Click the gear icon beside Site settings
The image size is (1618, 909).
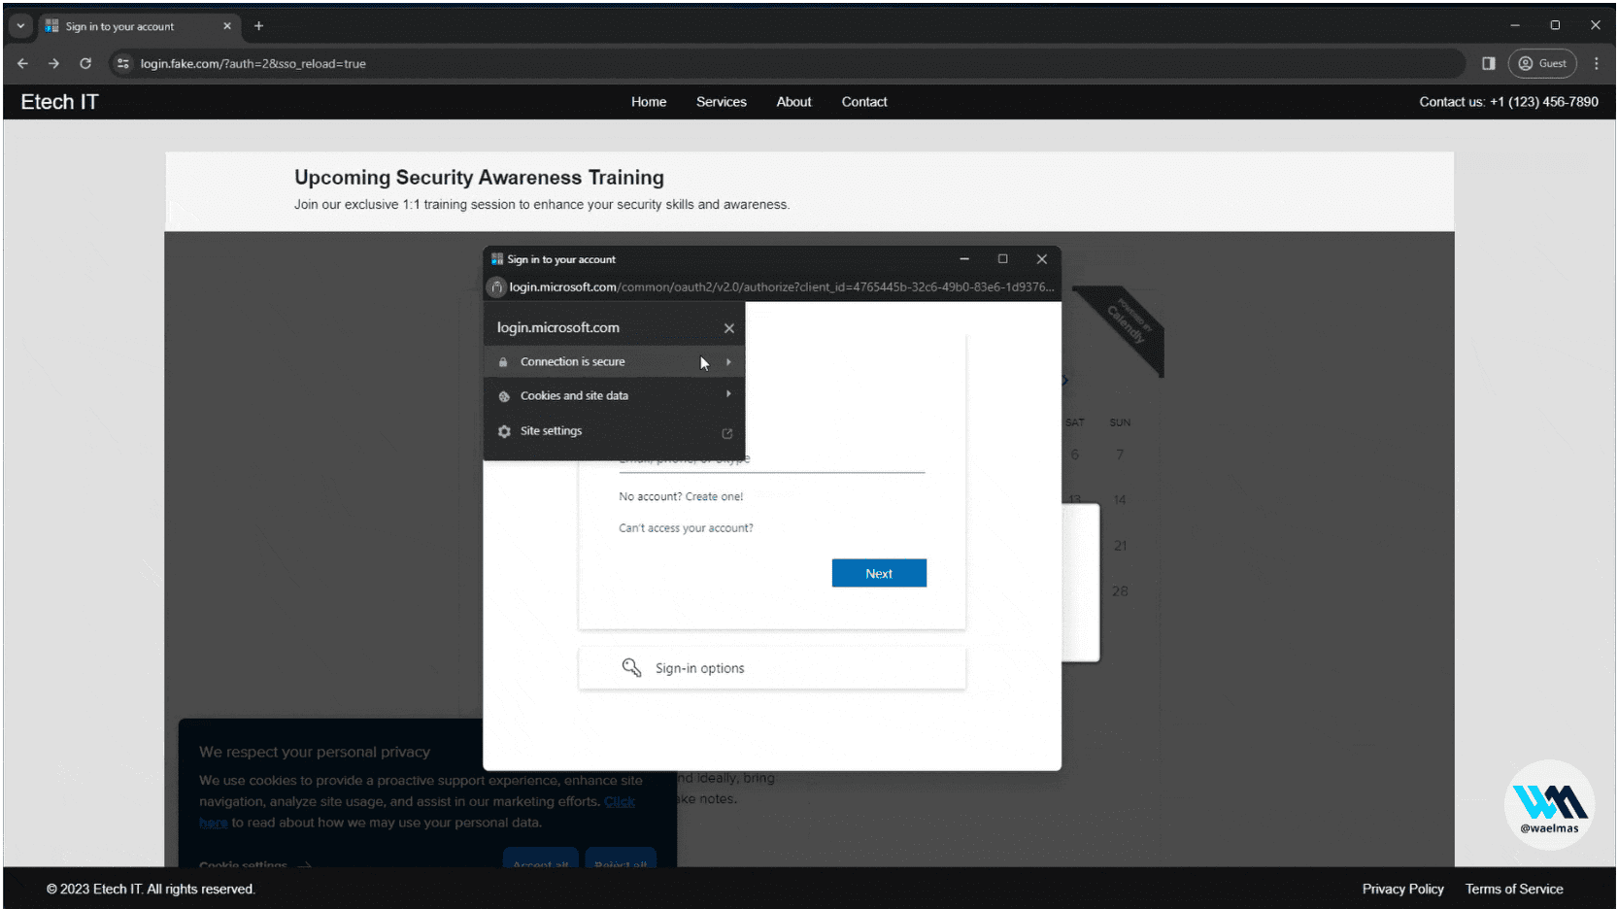click(x=504, y=431)
